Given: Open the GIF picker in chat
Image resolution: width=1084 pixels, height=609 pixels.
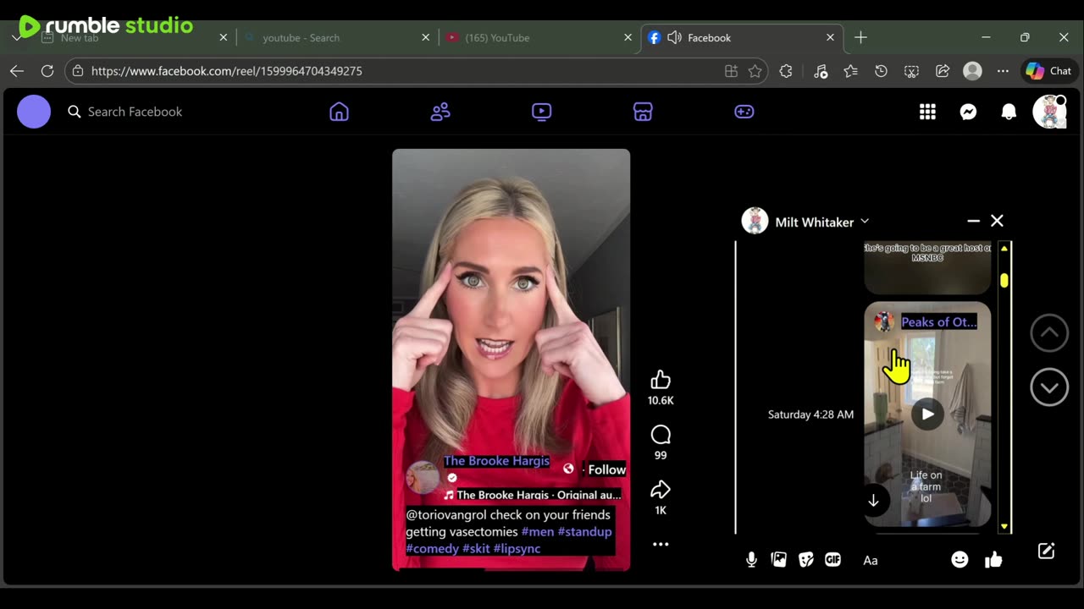Looking at the screenshot, I should pos(833,559).
